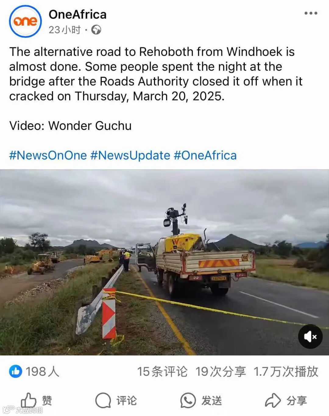329x416 pixels.
Task: Unmute the video sound
Action: [x=310, y=336]
